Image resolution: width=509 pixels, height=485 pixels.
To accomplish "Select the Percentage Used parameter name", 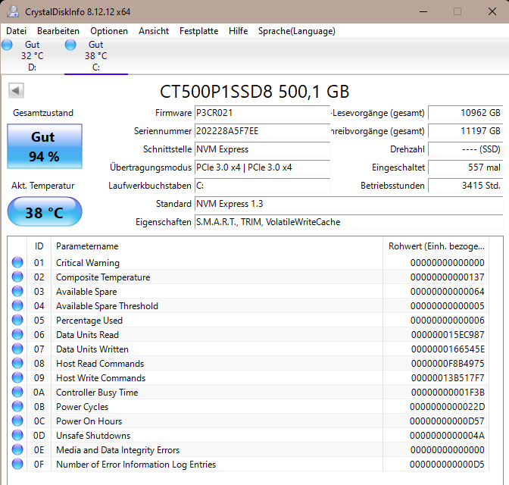I will tap(89, 321).
